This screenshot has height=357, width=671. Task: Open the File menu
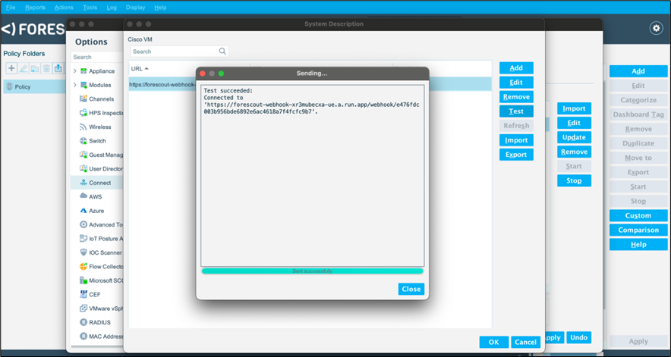[x=11, y=8]
